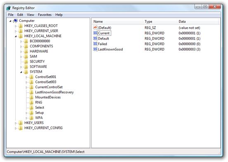
Task: Click the Setup folder icon
Action: (31, 113)
